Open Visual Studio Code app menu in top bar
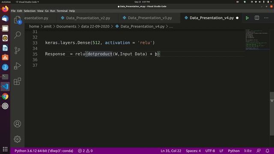 [27, 2]
